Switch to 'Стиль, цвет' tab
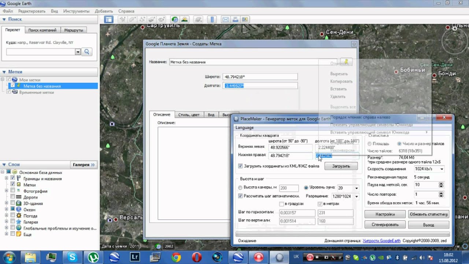The image size is (469, 264). click(x=189, y=115)
